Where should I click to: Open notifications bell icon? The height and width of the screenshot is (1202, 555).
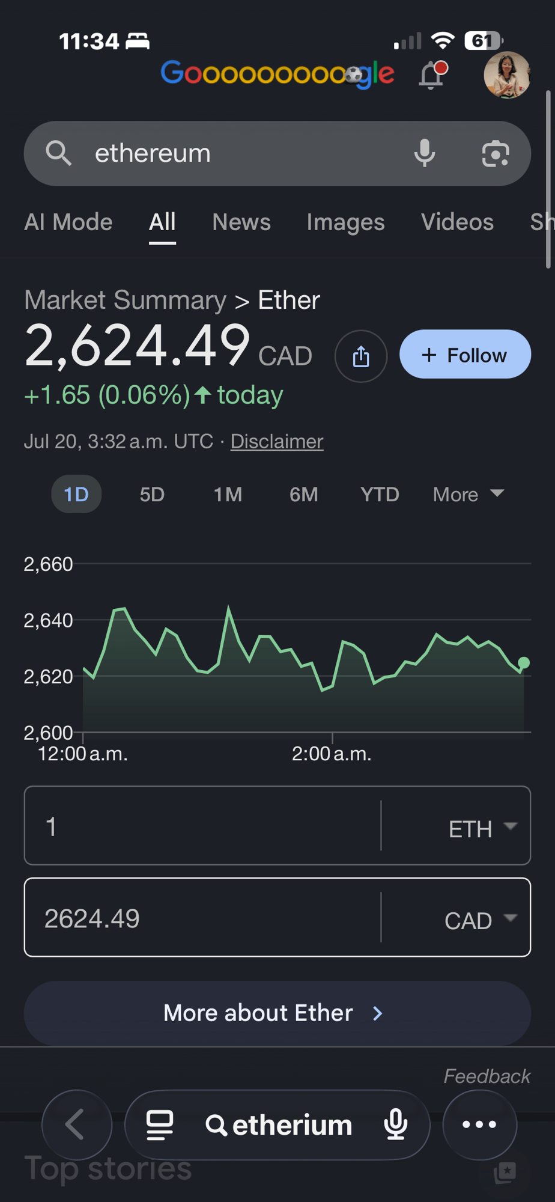point(432,75)
